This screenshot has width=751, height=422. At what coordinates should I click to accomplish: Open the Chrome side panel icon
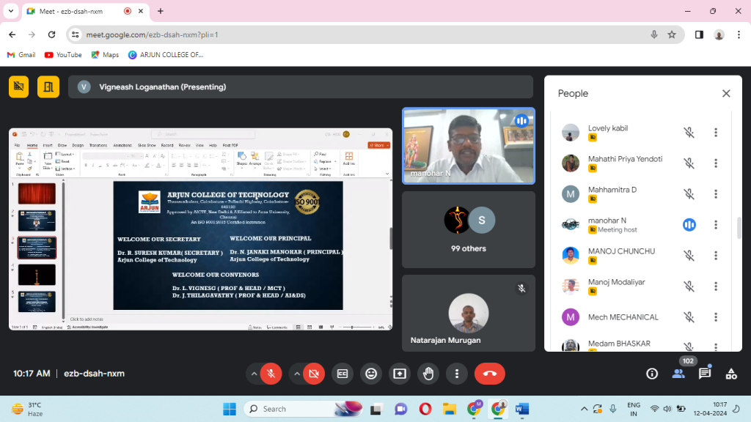click(x=699, y=34)
